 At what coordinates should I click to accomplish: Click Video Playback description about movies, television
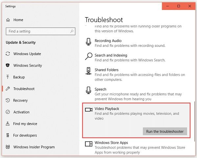[137, 116]
